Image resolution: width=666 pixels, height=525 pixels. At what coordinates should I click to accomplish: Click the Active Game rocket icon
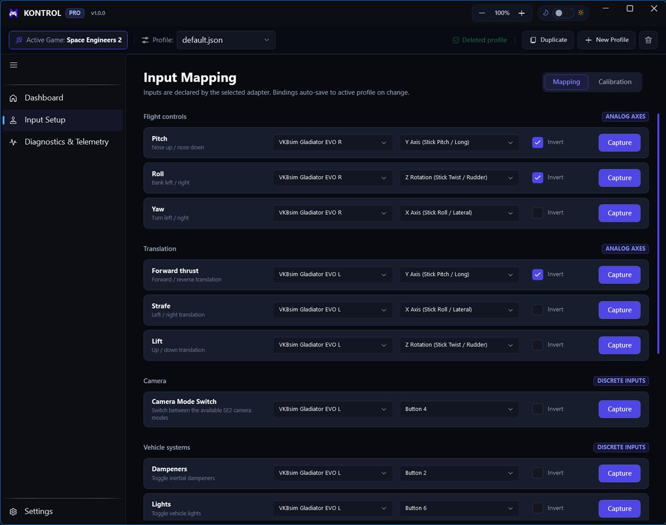(19, 40)
